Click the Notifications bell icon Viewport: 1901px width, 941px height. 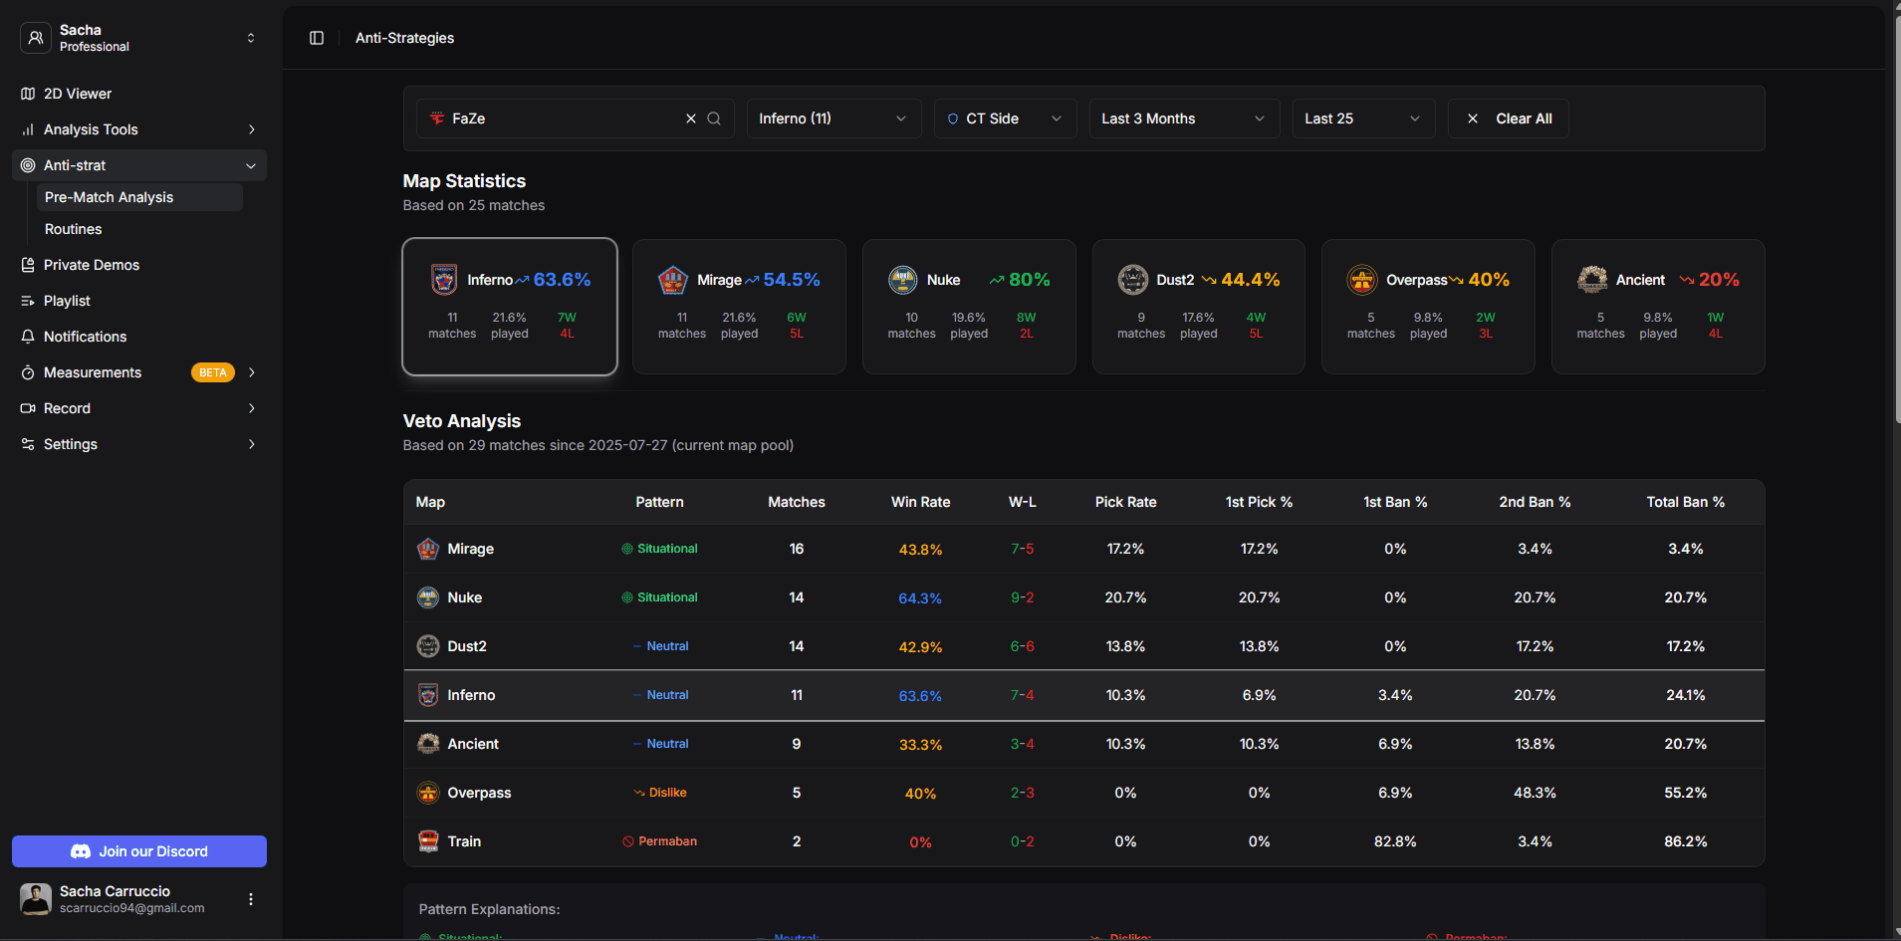pos(28,337)
